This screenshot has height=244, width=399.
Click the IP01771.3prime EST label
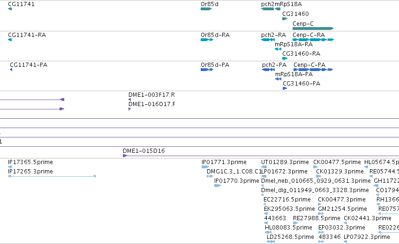[224, 162]
